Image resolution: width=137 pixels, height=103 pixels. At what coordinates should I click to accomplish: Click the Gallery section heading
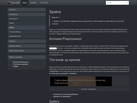coord(54,101)
